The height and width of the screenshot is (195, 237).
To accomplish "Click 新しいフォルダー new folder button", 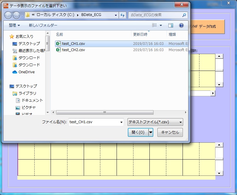I will coord(43,25).
